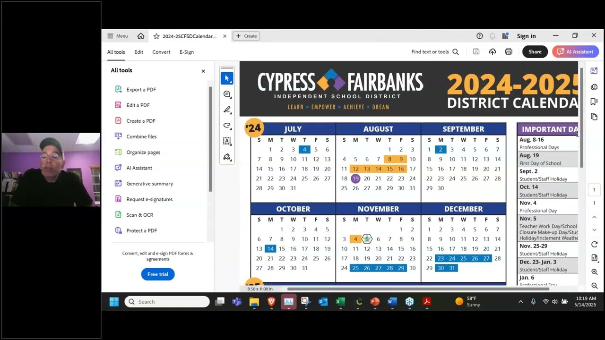Open the weather widget 58°F Sunny
The width and height of the screenshot is (605, 340).
click(x=468, y=302)
